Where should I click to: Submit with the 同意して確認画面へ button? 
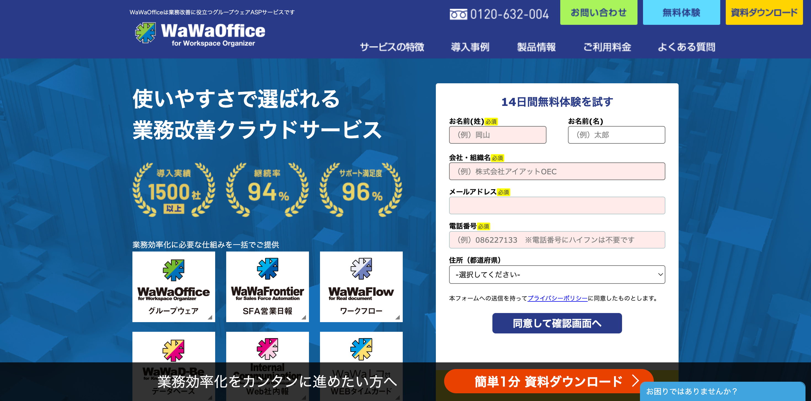(x=557, y=323)
